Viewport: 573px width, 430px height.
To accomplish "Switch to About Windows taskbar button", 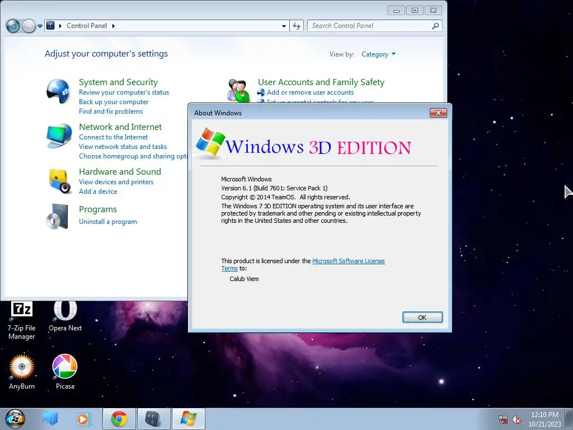I will click(188, 419).
